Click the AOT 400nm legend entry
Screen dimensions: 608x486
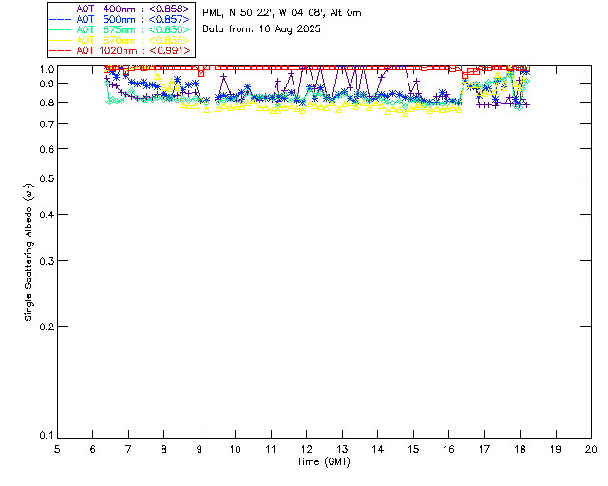tap(120, 9)
